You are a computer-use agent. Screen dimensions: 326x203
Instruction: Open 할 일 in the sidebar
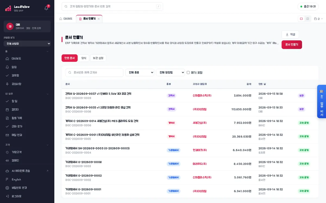[x=27, y=101]
